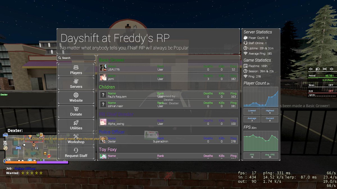Image resolution: width=337 pixels, height=189 pixels.
Task: Click the purple armor bar
Action: click(52, 162)
